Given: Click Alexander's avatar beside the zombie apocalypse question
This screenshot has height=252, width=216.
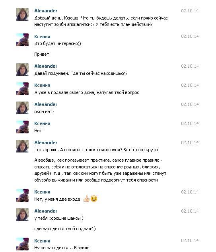Looking at the screenshot, I should 22,14.
